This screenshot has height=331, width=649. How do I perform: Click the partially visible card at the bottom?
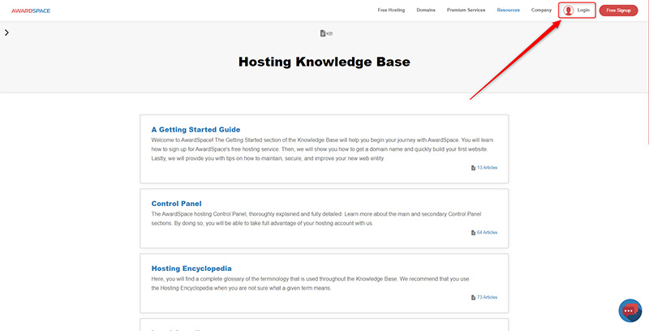point(324,325)
